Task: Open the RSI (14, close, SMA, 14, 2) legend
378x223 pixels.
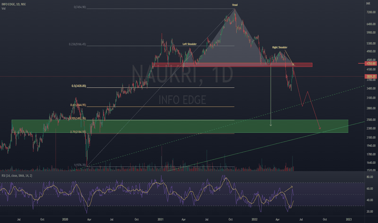Action: coord(17,176)
